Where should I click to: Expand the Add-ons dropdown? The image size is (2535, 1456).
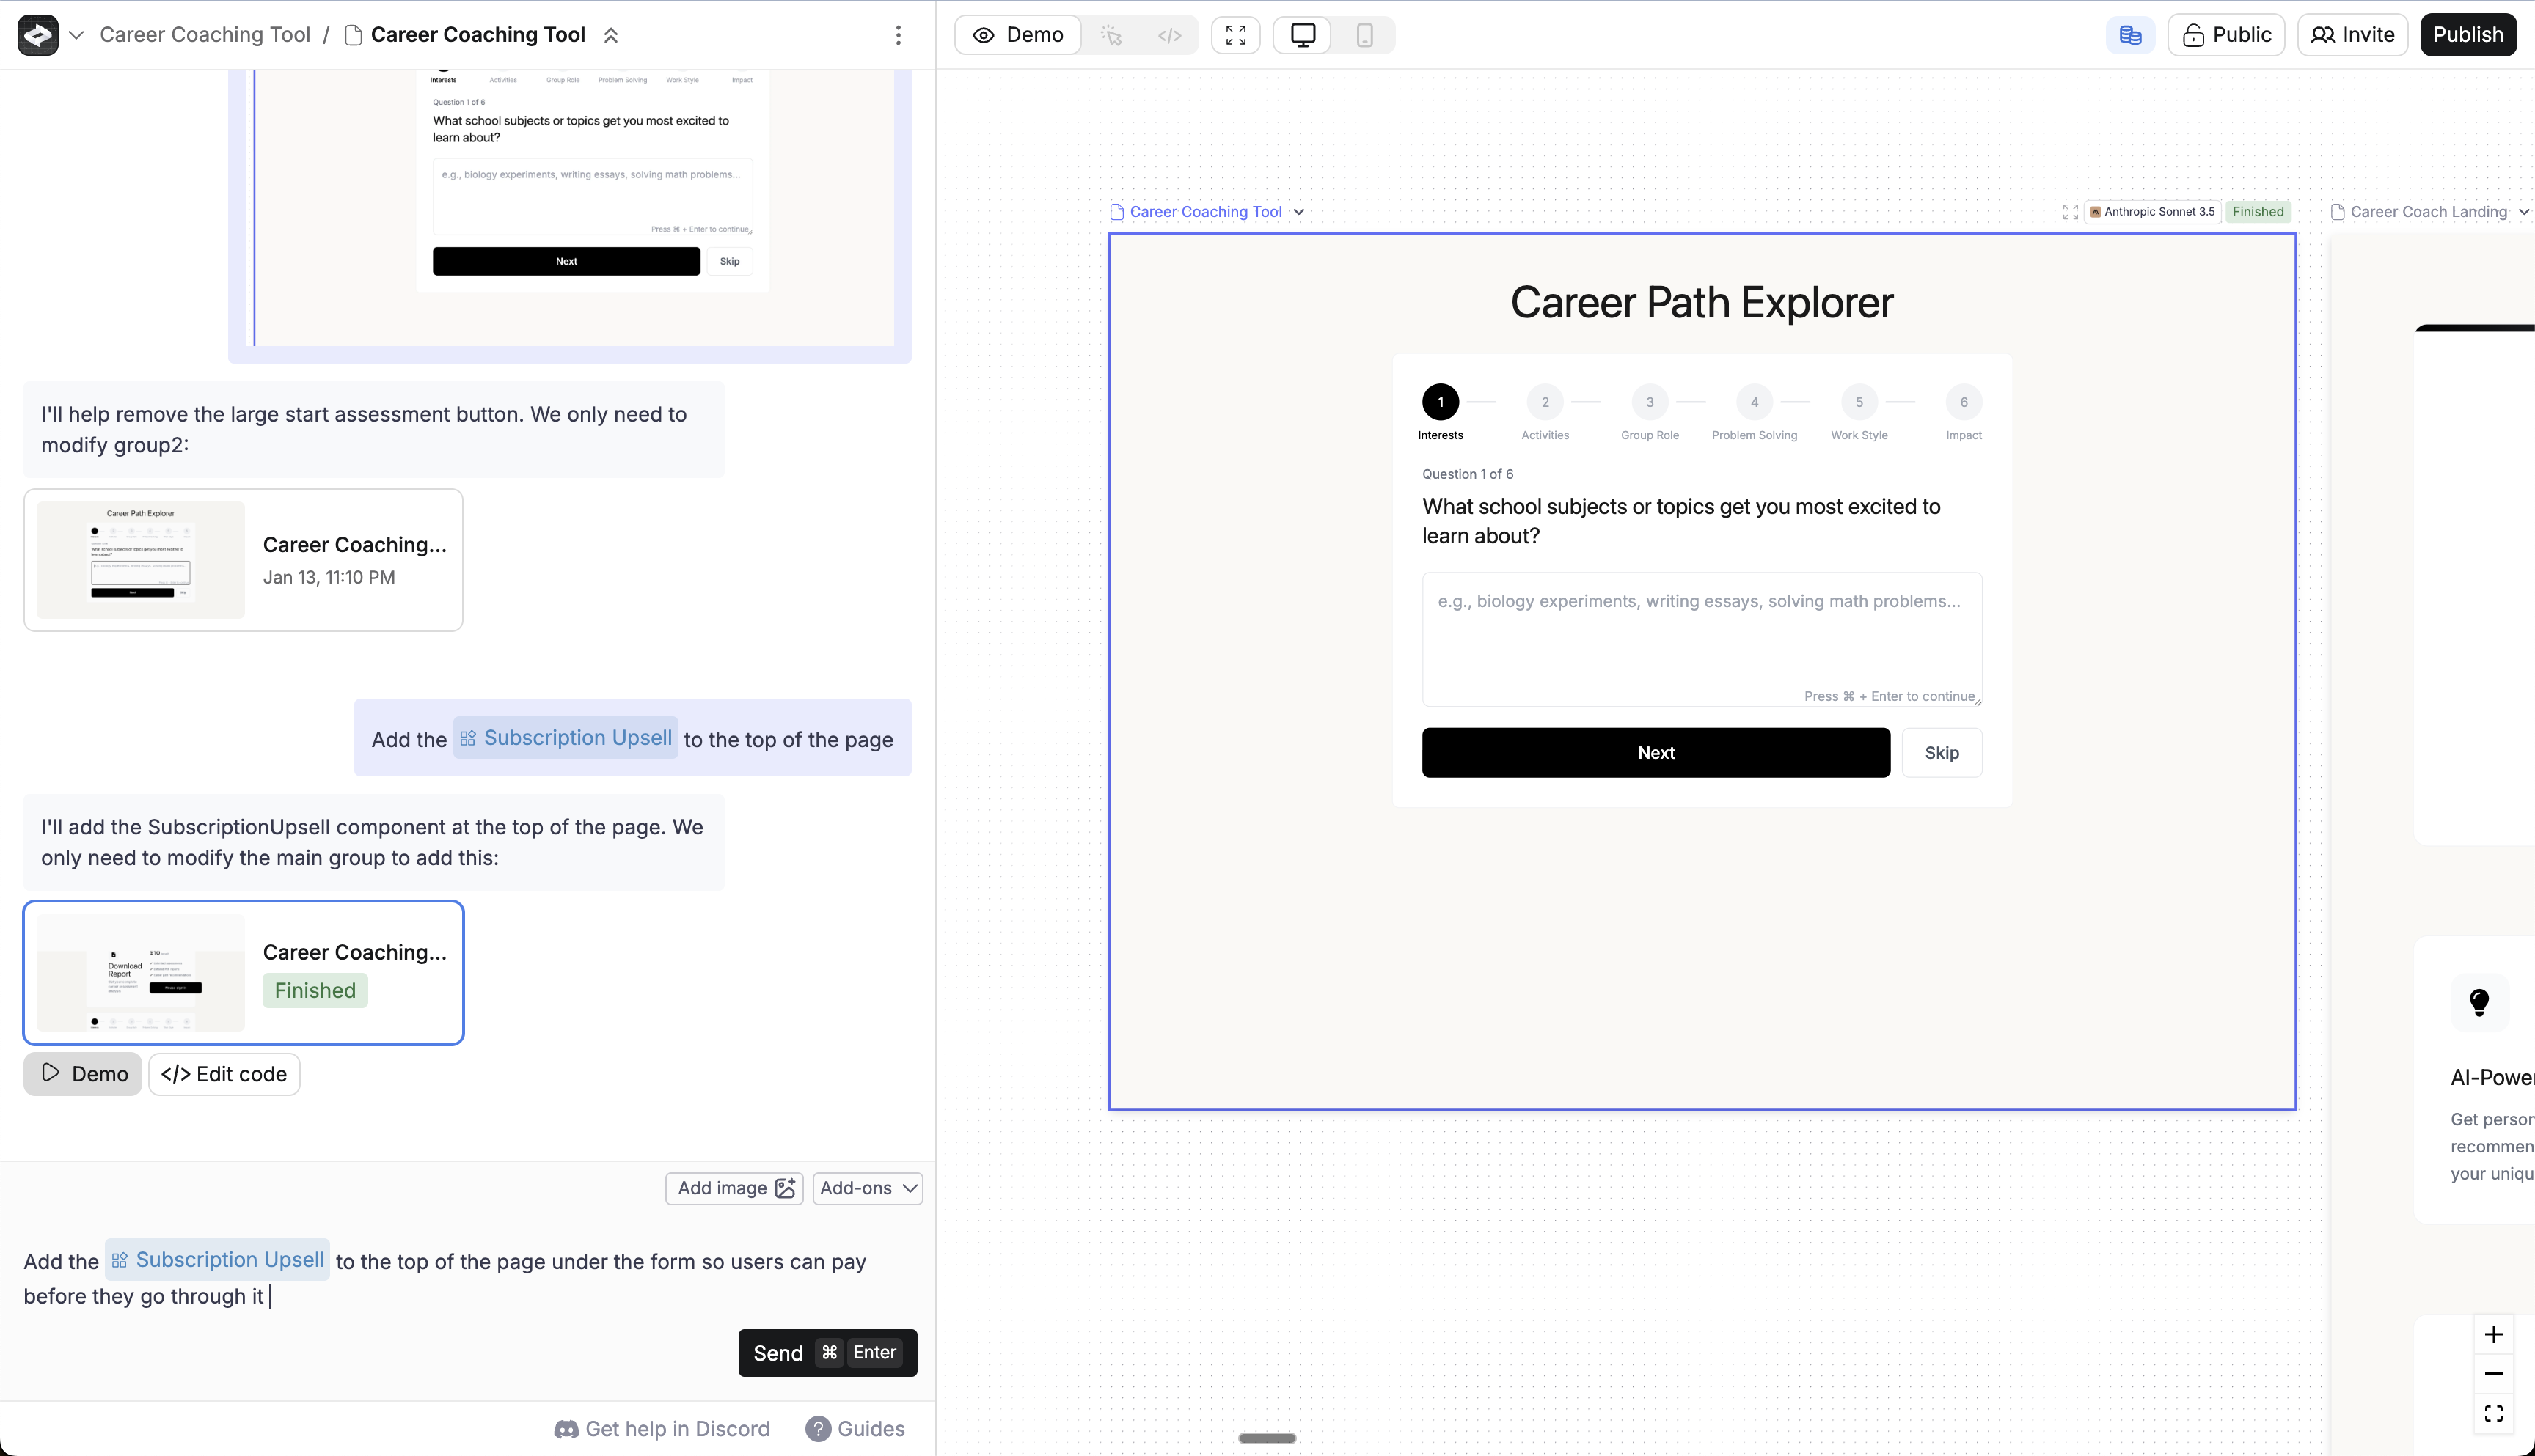(867, 1188)
